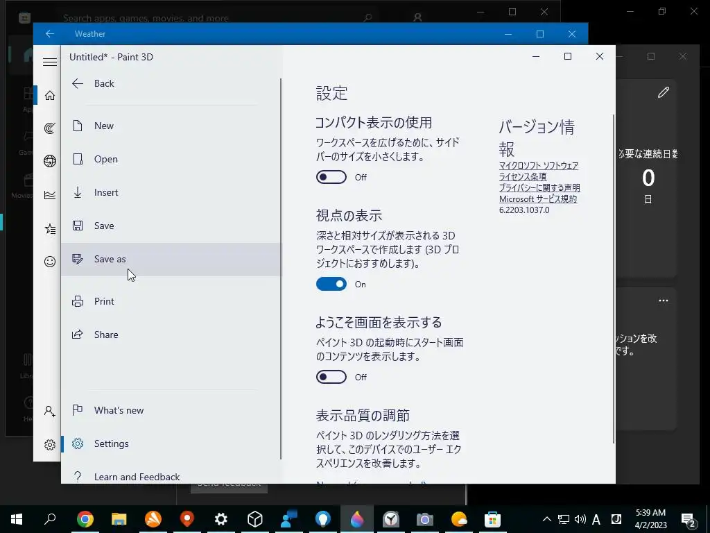Turn off the 視点の表示 switch
The width and height of the screenshot is (710, 533).
(x=331, y=284)
